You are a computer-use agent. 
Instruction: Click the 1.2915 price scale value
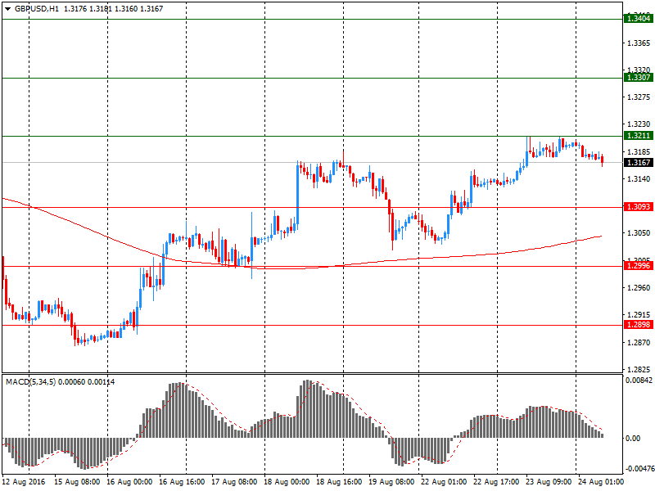point(639,315)
